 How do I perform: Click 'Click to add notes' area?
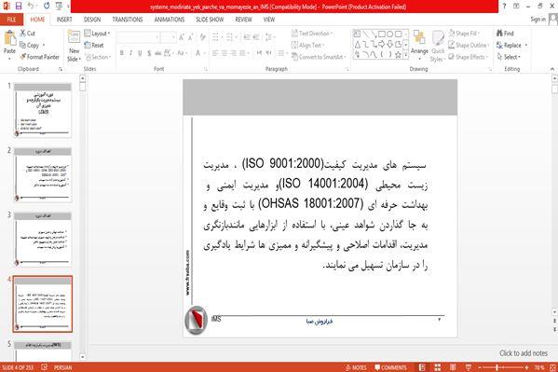pos(524,353)
